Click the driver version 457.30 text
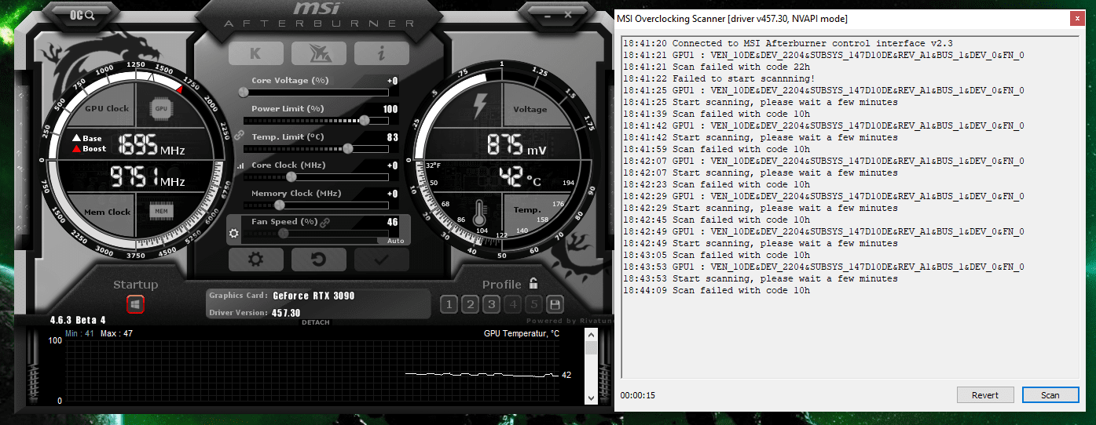This screenshot has height=425, width=1096. (x=287, y=312)
